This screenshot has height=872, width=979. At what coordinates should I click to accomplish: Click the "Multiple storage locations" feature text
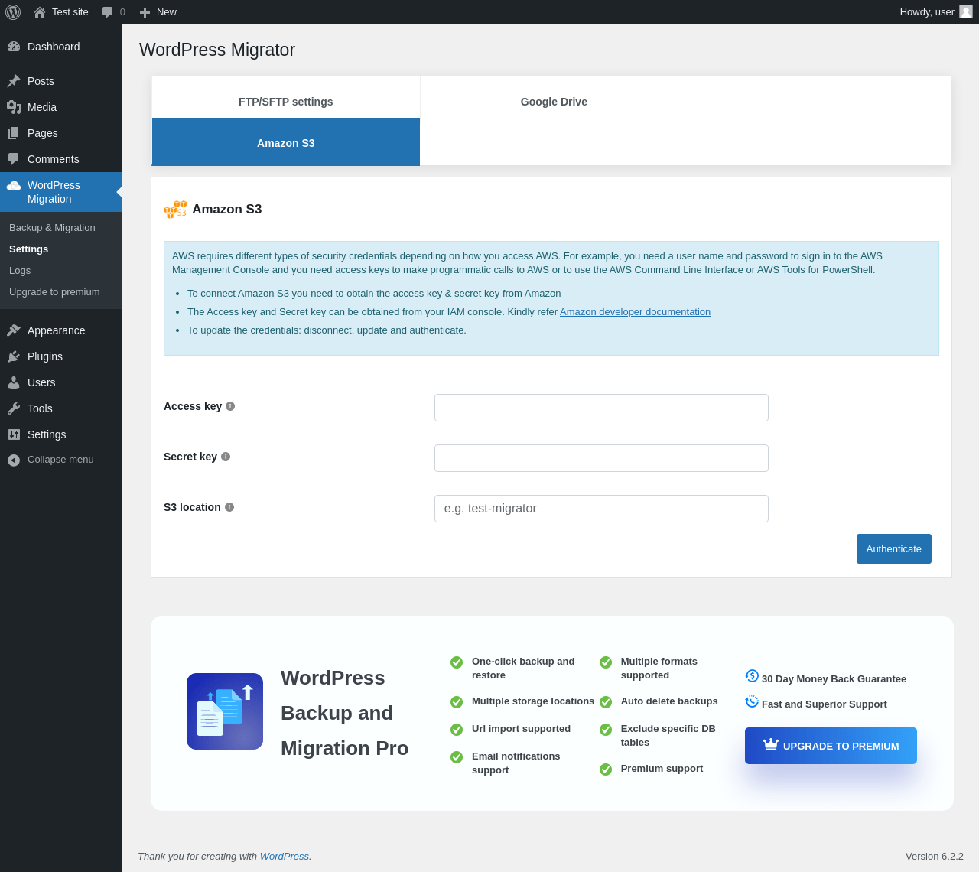533,701
